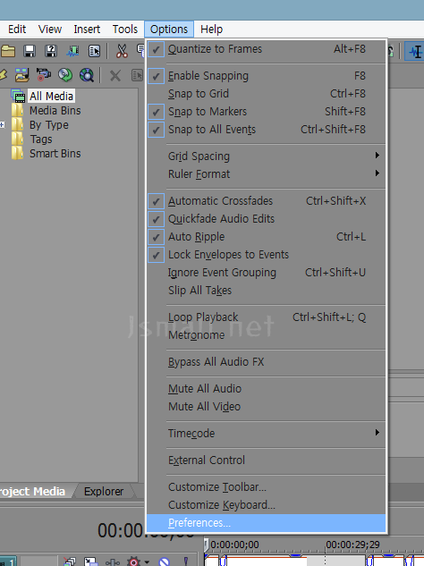Viewport: 424px width, 566px height.
Task: Expand the Ruler Format submenu
Action: click(x=267, y=174)
